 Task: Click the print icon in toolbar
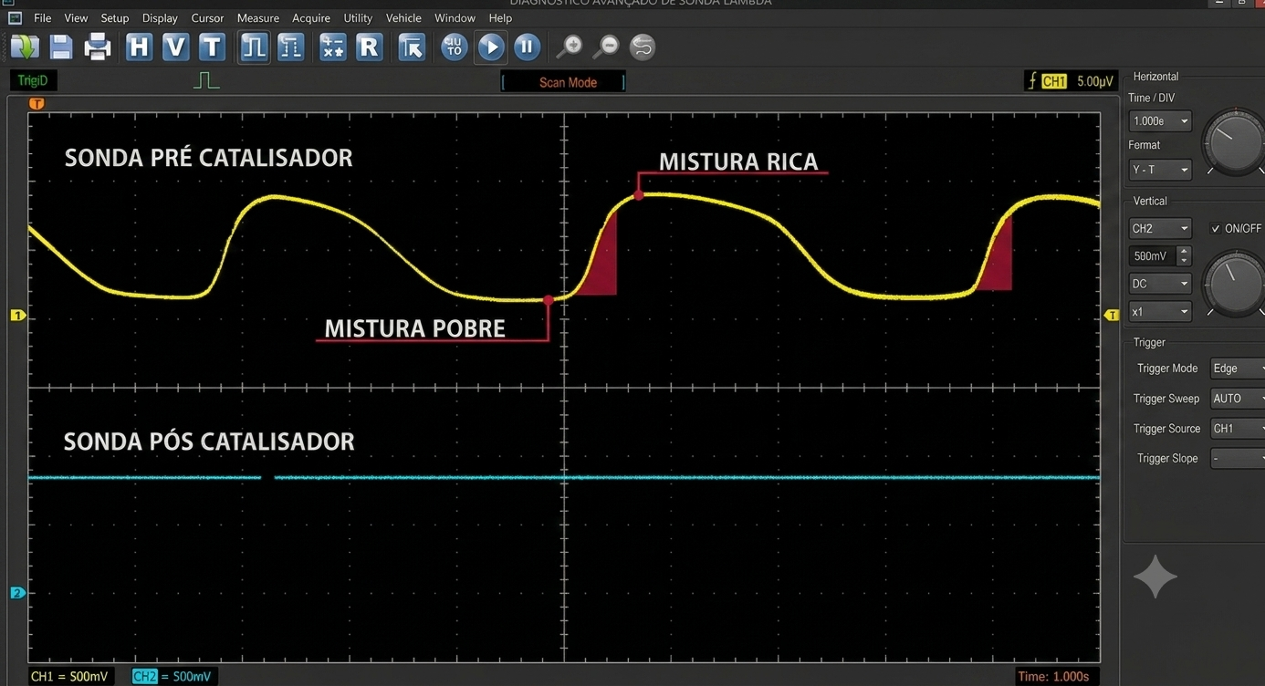(x=97, y=47)
